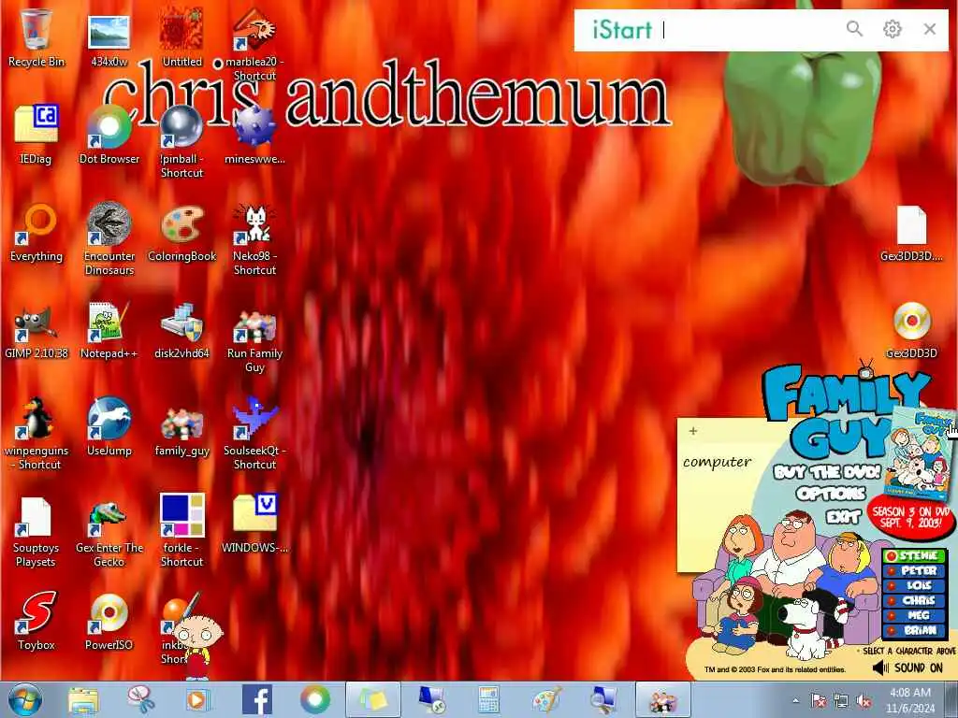Click the network tray icon
This screenshot has width=958, height=718.
point(841,700)
